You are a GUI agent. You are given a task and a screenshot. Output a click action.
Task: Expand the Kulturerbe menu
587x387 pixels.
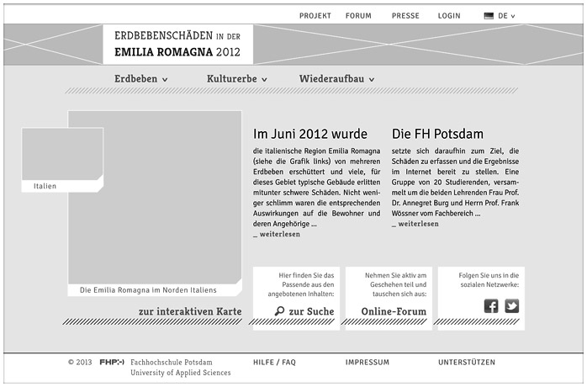236,79
